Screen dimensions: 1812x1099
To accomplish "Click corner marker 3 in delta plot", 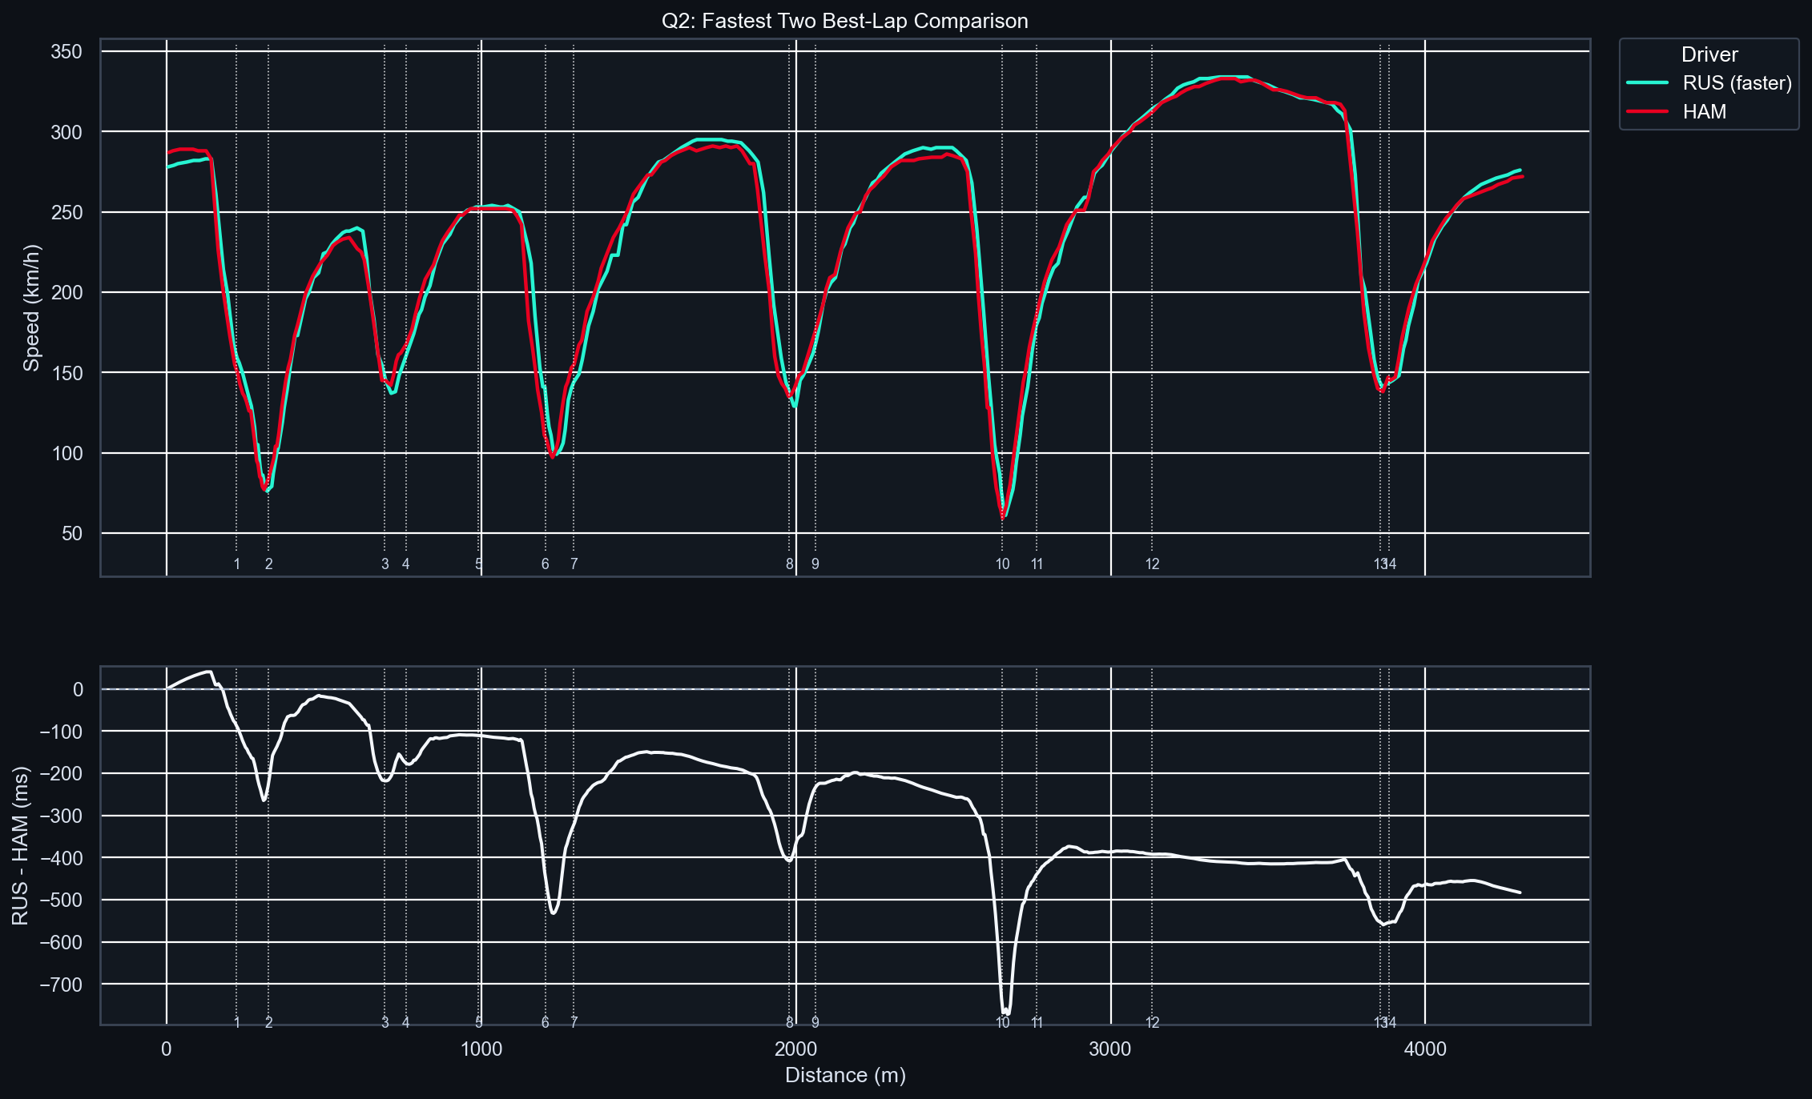I will [385, 1022].
